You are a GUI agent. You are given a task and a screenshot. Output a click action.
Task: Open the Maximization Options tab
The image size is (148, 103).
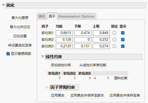76,16
